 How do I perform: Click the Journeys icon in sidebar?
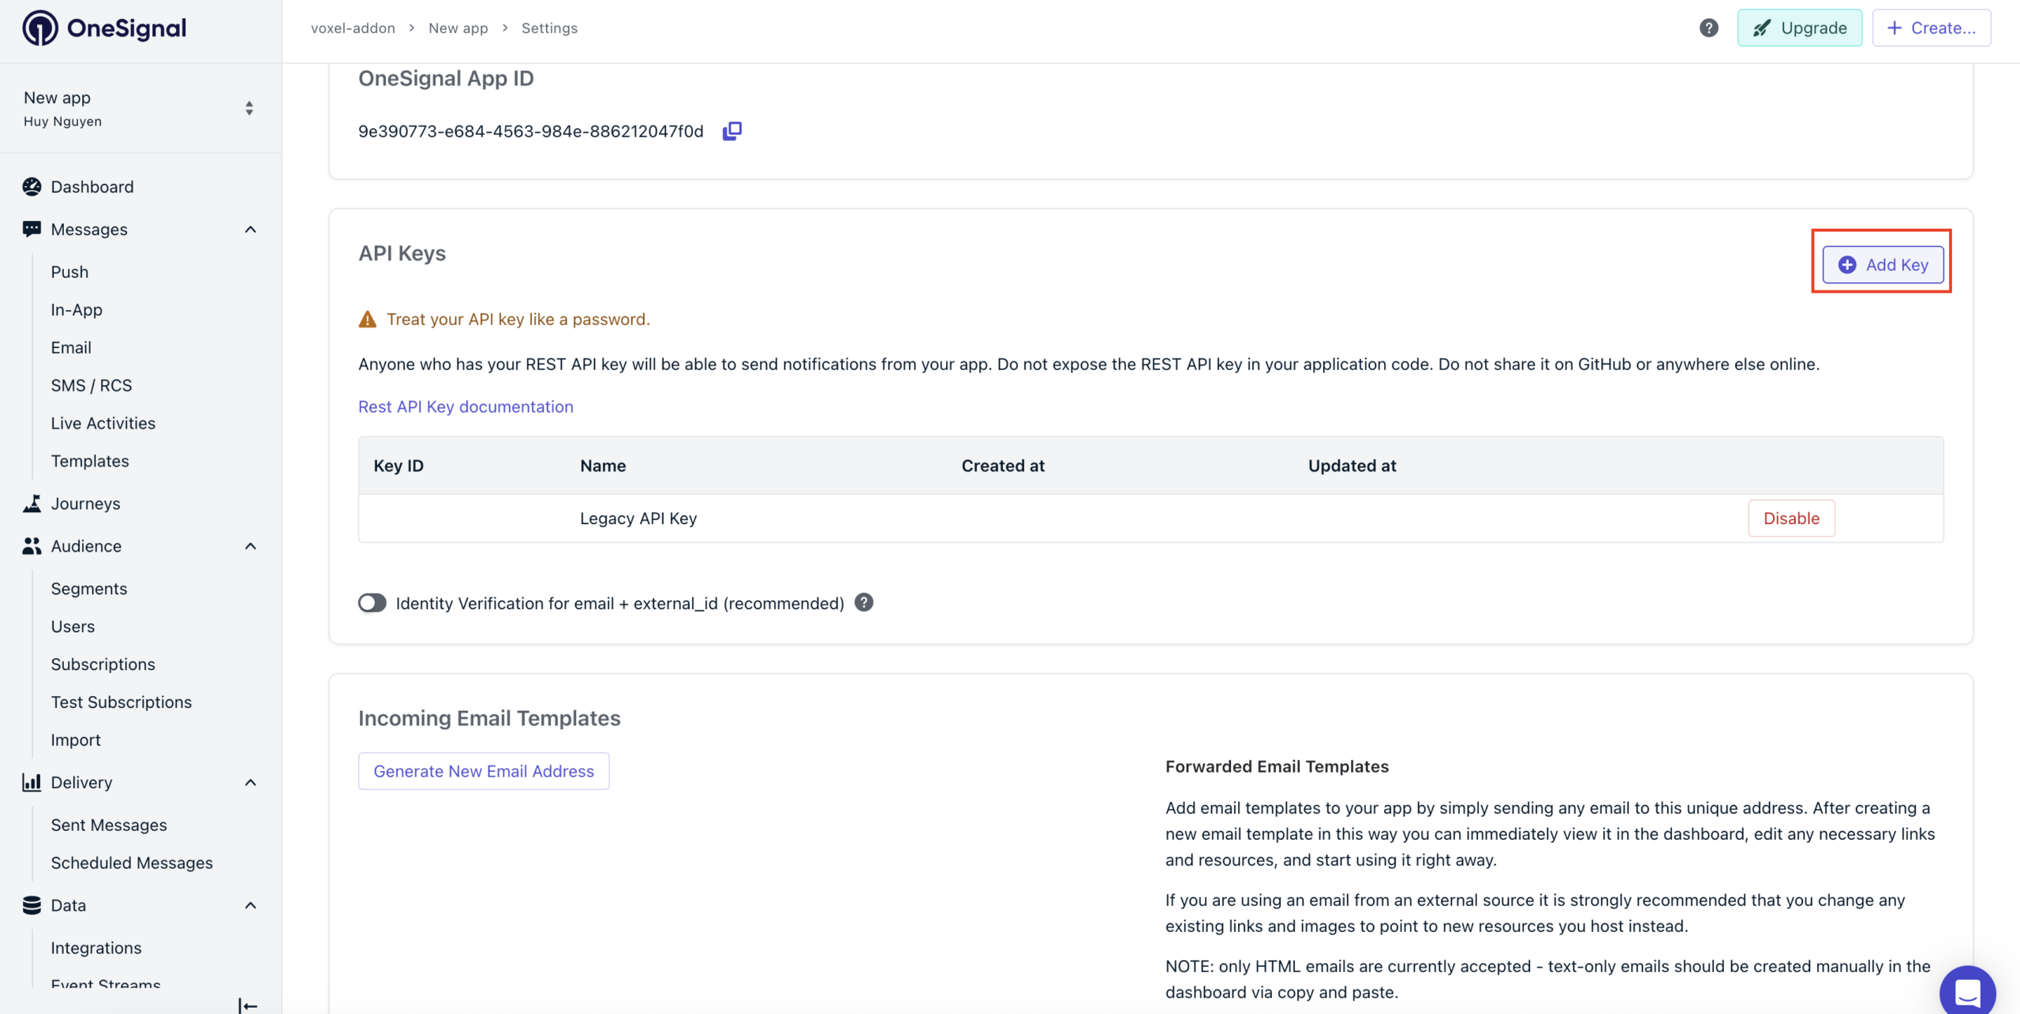click(x=32, y=503)
